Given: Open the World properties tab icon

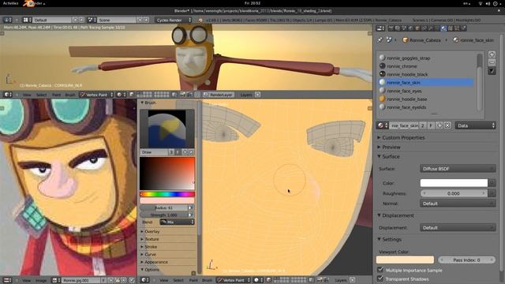Looking at the screenshot, I should 410,28.
